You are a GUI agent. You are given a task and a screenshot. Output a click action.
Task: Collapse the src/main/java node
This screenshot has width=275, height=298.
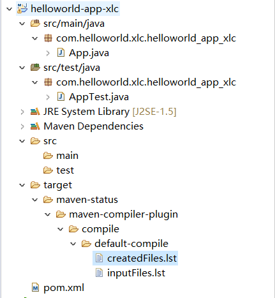[22, 24]
